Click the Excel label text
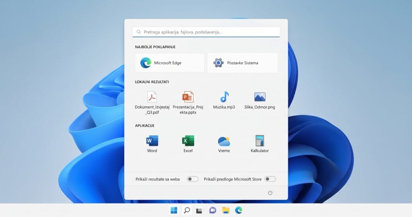 click(x=188, y=151)
